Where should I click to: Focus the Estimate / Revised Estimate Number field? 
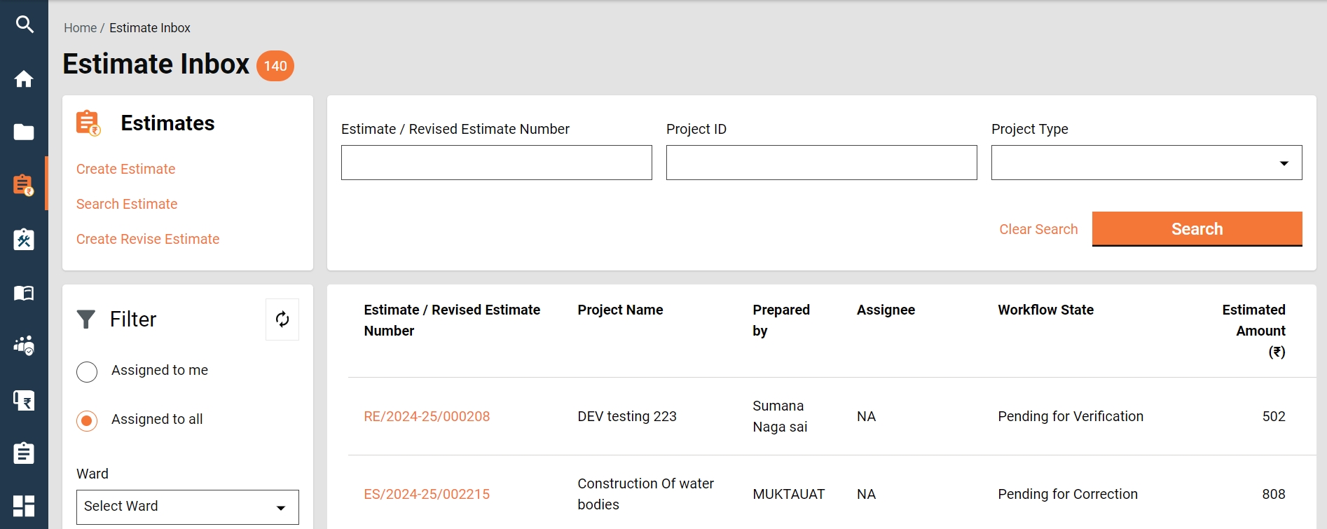496,163
